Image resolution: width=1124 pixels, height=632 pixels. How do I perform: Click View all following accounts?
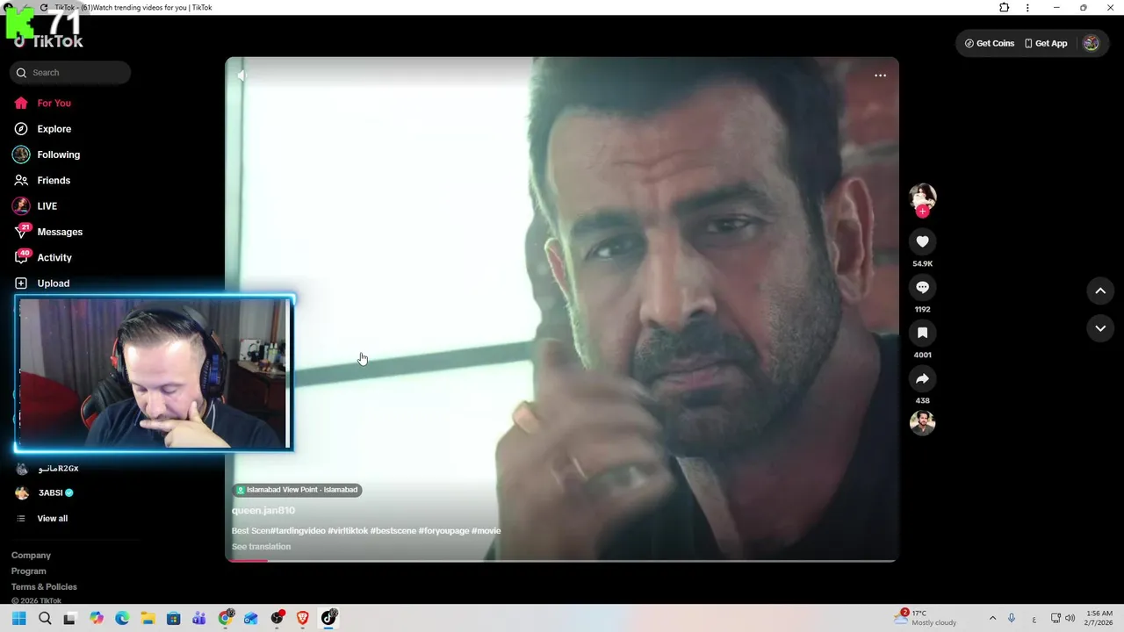[x=42, y=519]
